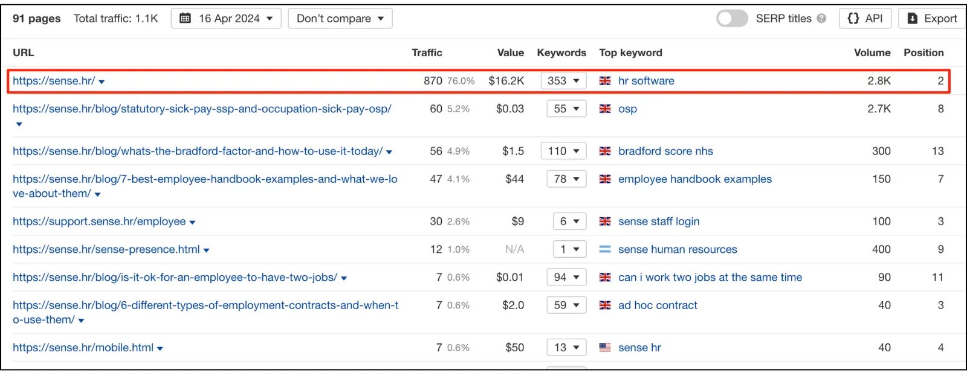The height and width of the screenshot is (373, 967).
Task: Open the sense-presence.html URL
Action: pyautogui.click(x=106, y=249)
